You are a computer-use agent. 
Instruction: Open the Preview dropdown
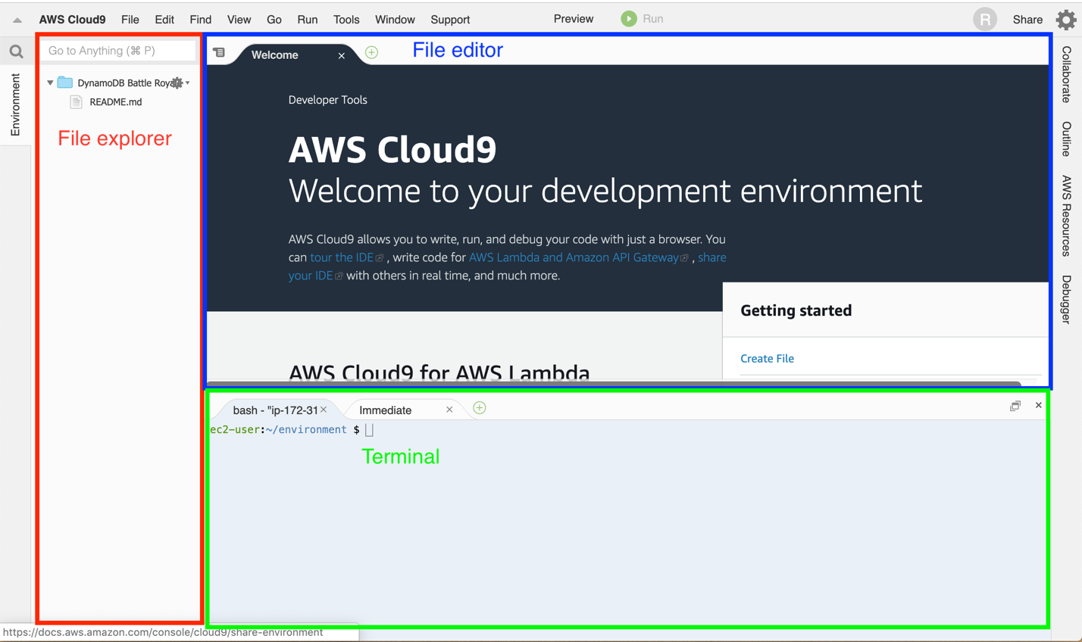(x=574, y=19)
